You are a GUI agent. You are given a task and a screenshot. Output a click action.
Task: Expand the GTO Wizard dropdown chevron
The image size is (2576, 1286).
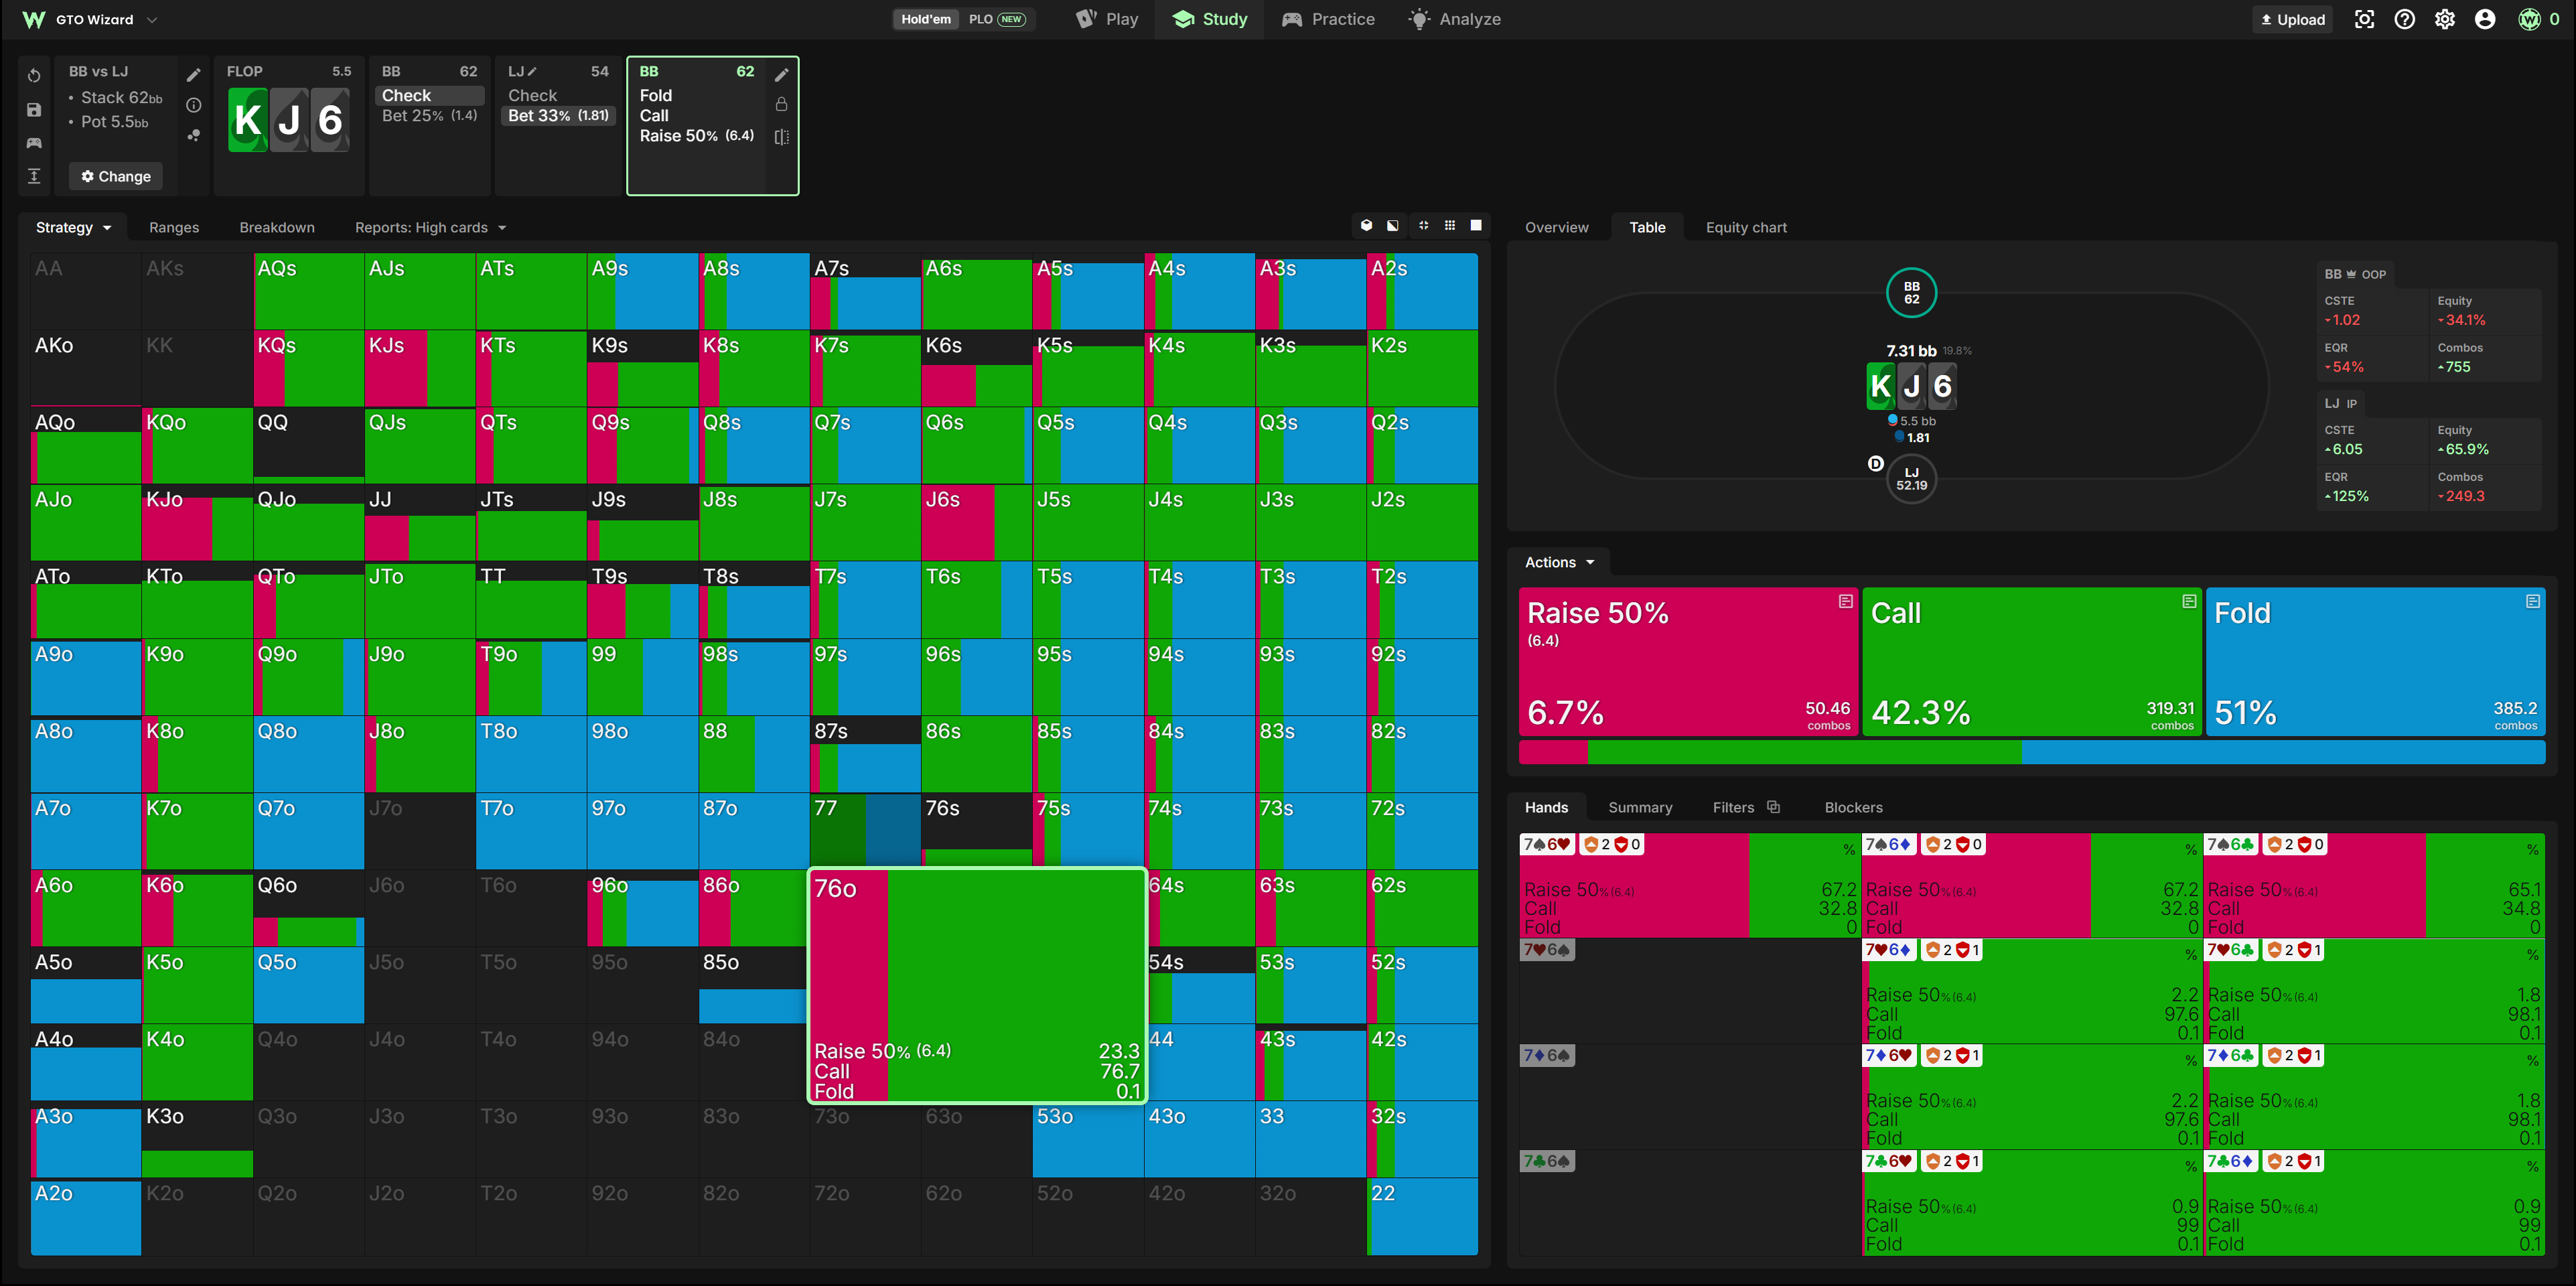(152, 19)
